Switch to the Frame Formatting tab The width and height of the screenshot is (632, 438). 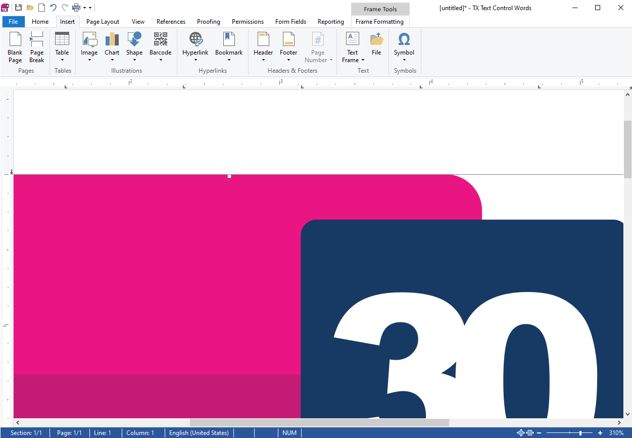[379, 22]
